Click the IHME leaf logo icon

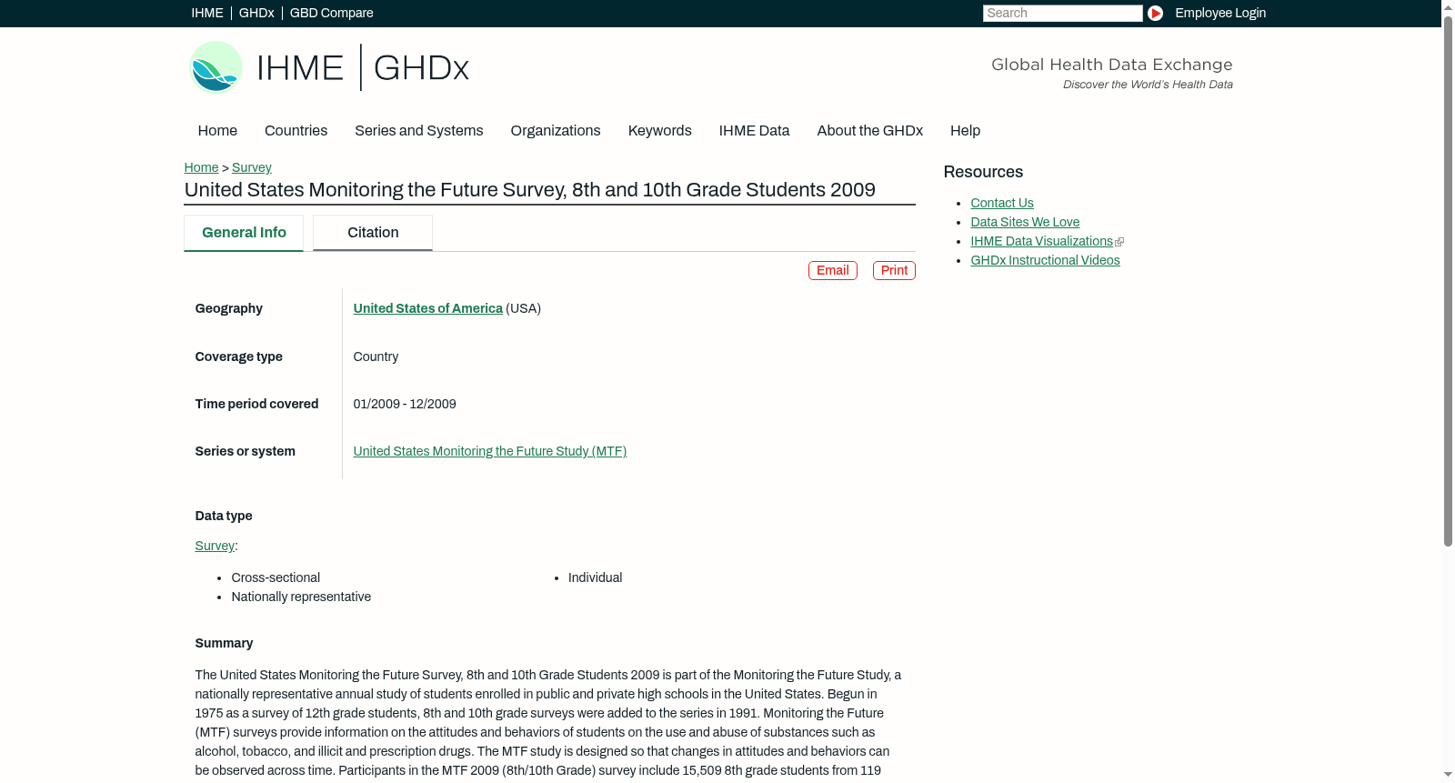coord(216,67)
